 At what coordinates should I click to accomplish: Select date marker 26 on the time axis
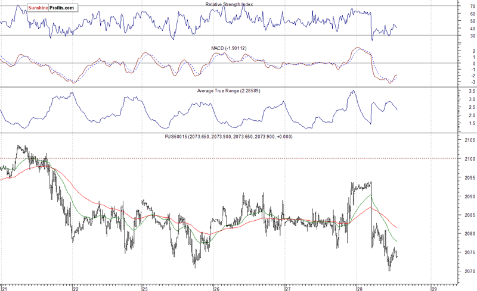pyautogui.click(x=216, y=289)
